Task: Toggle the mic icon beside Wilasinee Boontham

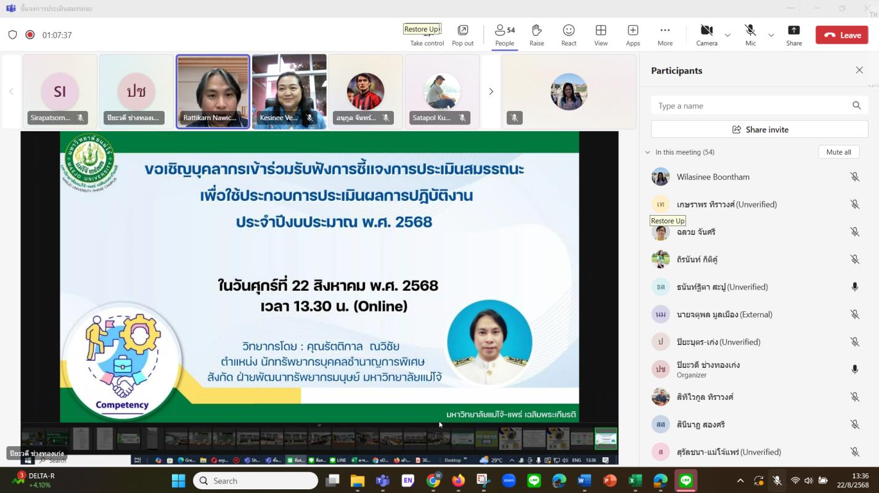Action: [x=854, y=177]
